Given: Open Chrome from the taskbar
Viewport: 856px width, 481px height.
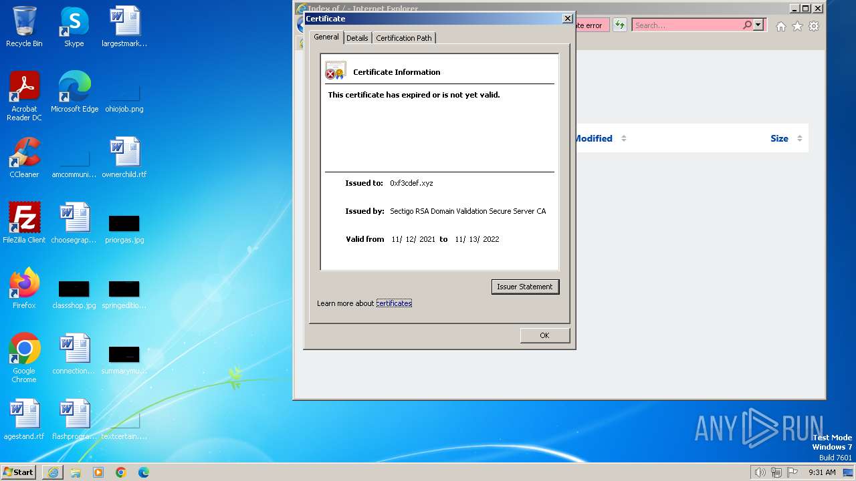Looking at the screenshot, I should tap(121, 472).
